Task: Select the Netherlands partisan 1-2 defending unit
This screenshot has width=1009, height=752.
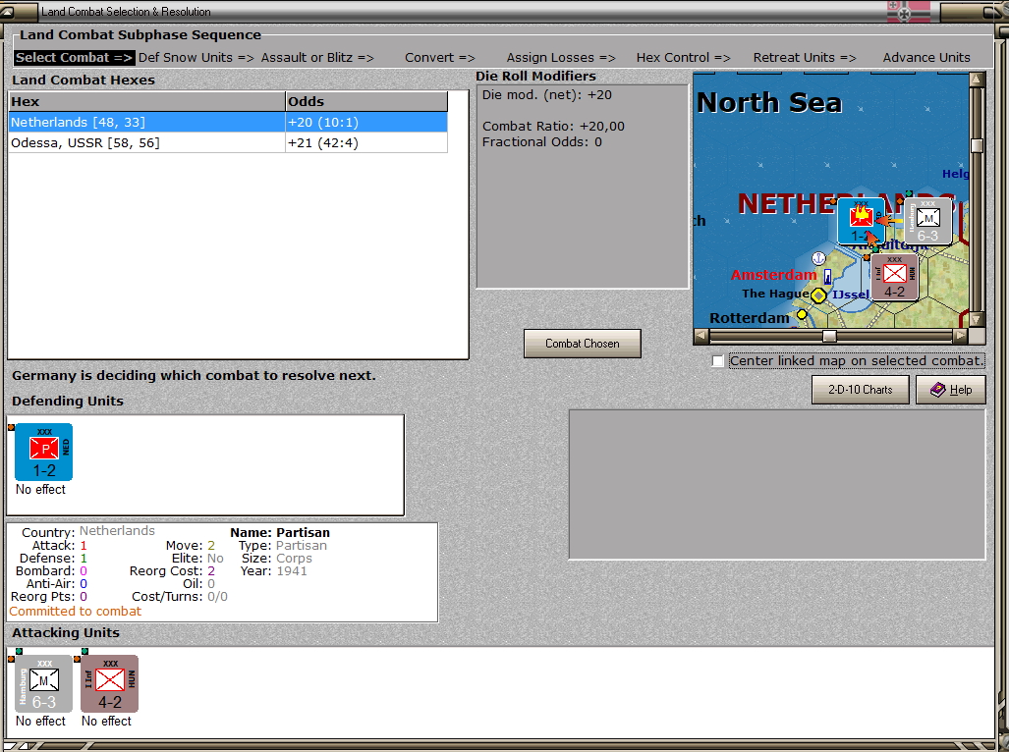Action: (44, 452)
